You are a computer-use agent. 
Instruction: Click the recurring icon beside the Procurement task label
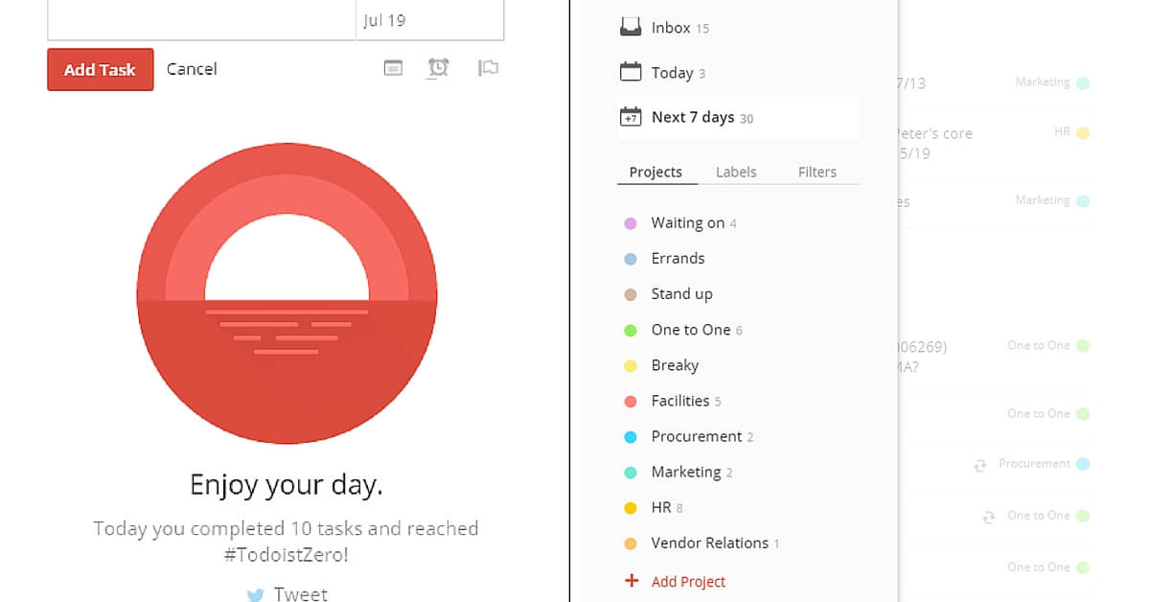tap(979, 465)
